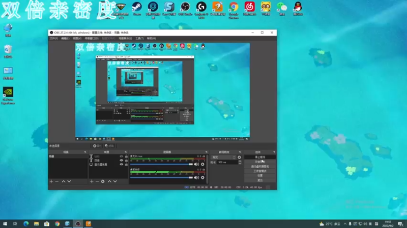The width and height of the screenshot is (407, 228).
Task: Move source down in Sources panel
Action: [115, 181]
